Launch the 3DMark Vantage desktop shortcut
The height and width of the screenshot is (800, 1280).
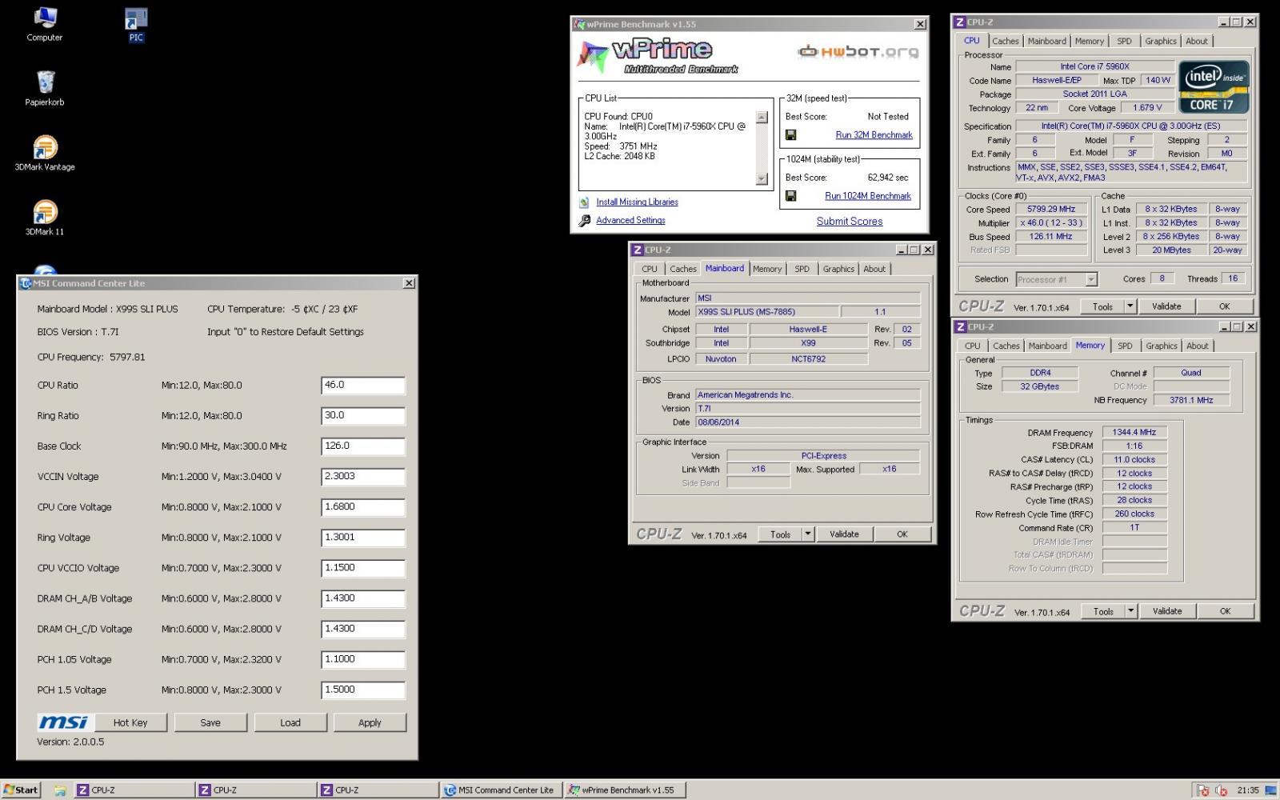(45, 153)
